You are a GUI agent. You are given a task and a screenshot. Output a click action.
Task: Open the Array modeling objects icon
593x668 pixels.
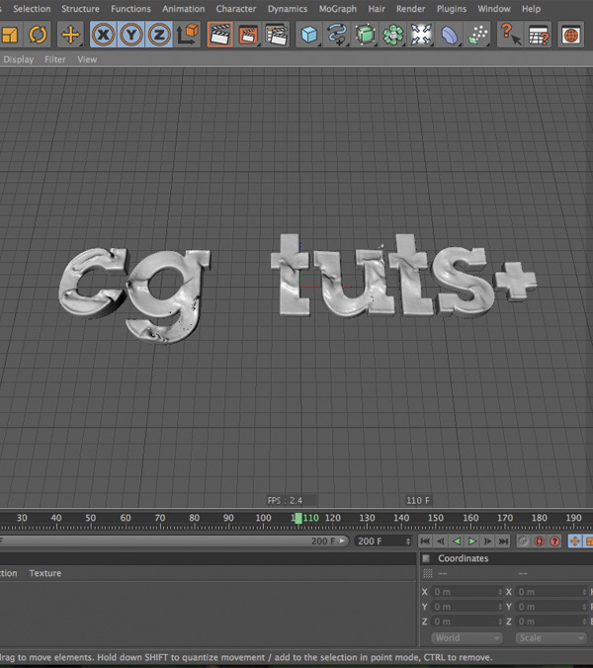pyautogui.click(x=392, y=35)
